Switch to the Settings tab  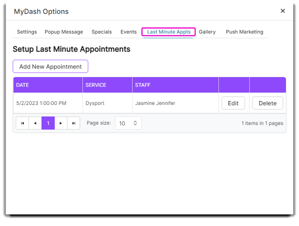click(27, 32)
